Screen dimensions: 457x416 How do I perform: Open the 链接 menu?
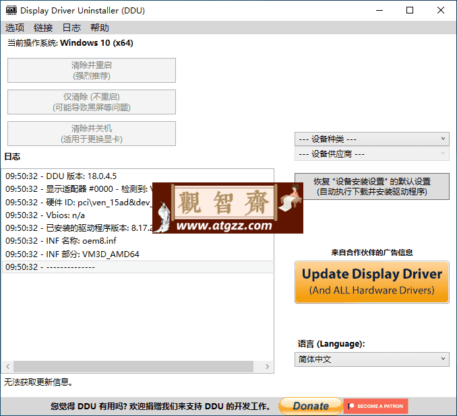(x=43, y=28)
